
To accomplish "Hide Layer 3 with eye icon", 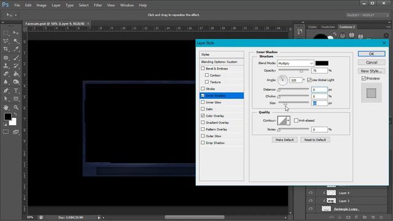I will click(x=311, y=201).
